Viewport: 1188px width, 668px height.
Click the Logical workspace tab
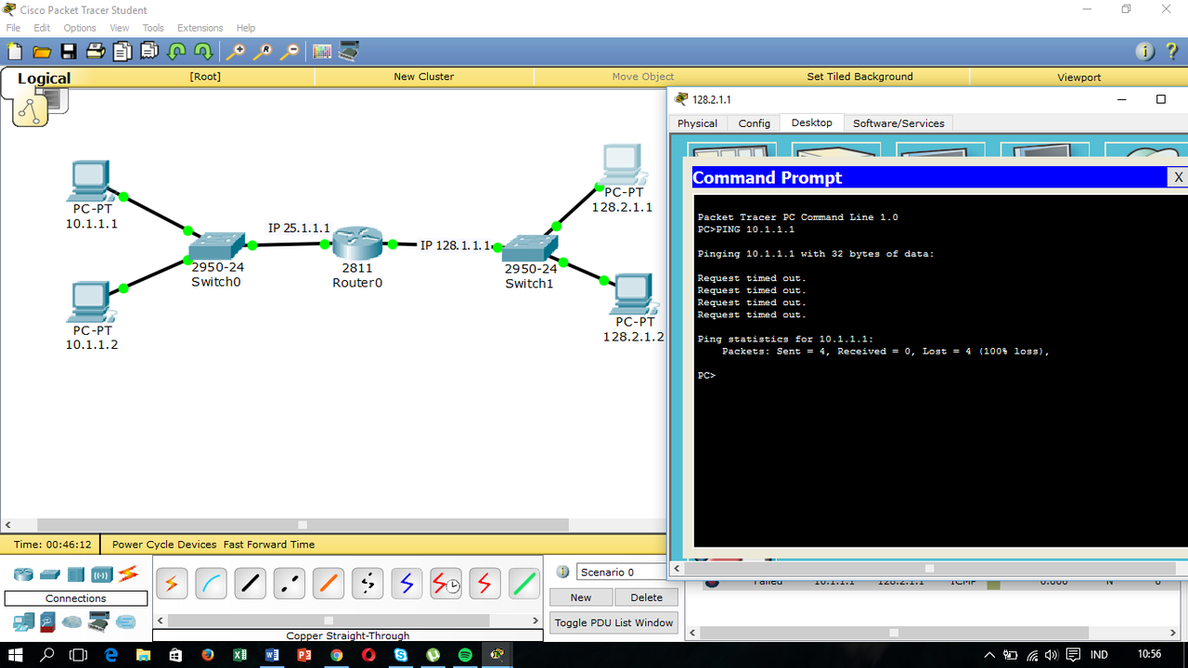44,78
